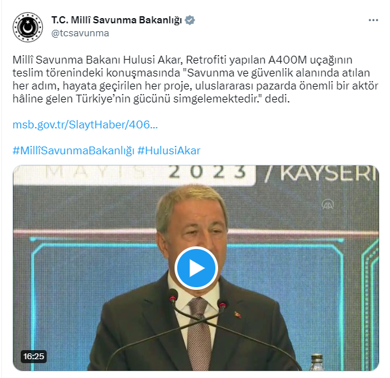Screen dimensions: 390x378
Task: Play the embedded speech video
Action: point(196,268)
